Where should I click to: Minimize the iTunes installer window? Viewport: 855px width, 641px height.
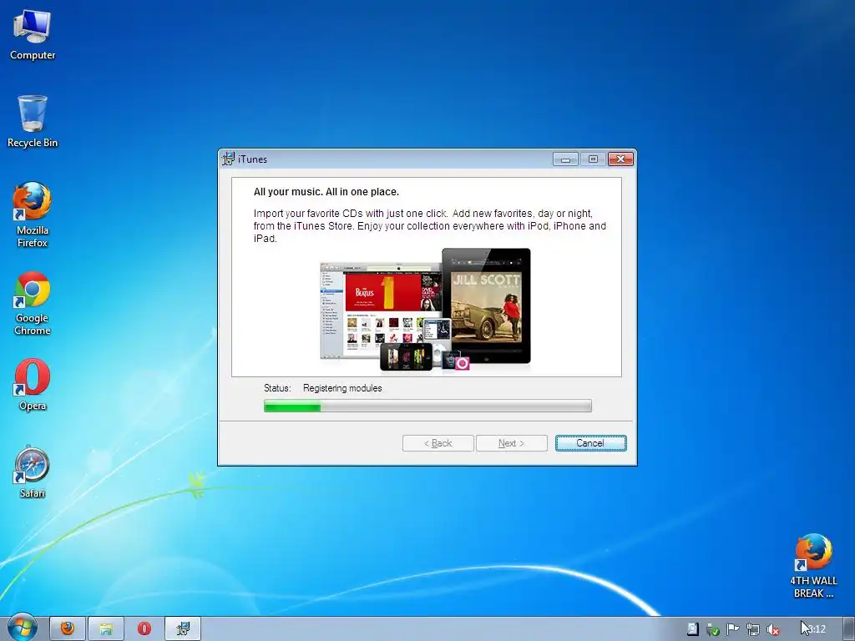tap(565, 159)
